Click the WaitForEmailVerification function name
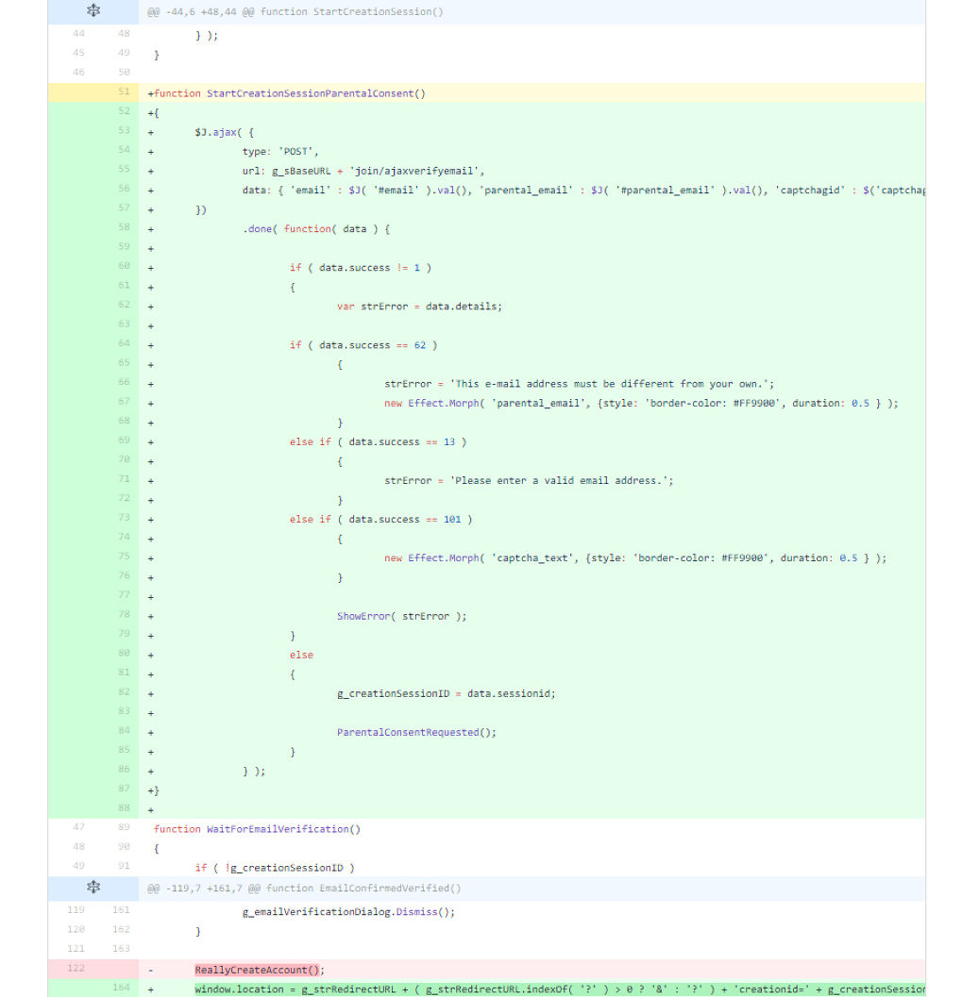Viewport: 962px width, 997px height. coord(278,829)
